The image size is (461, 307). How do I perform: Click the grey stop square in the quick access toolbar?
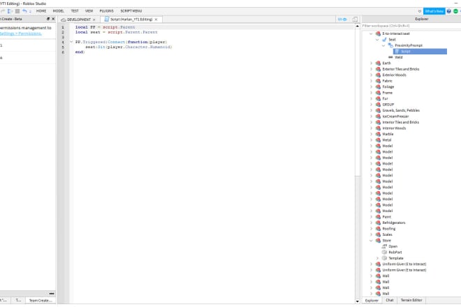pyautogui.click(x=17, y=11)
